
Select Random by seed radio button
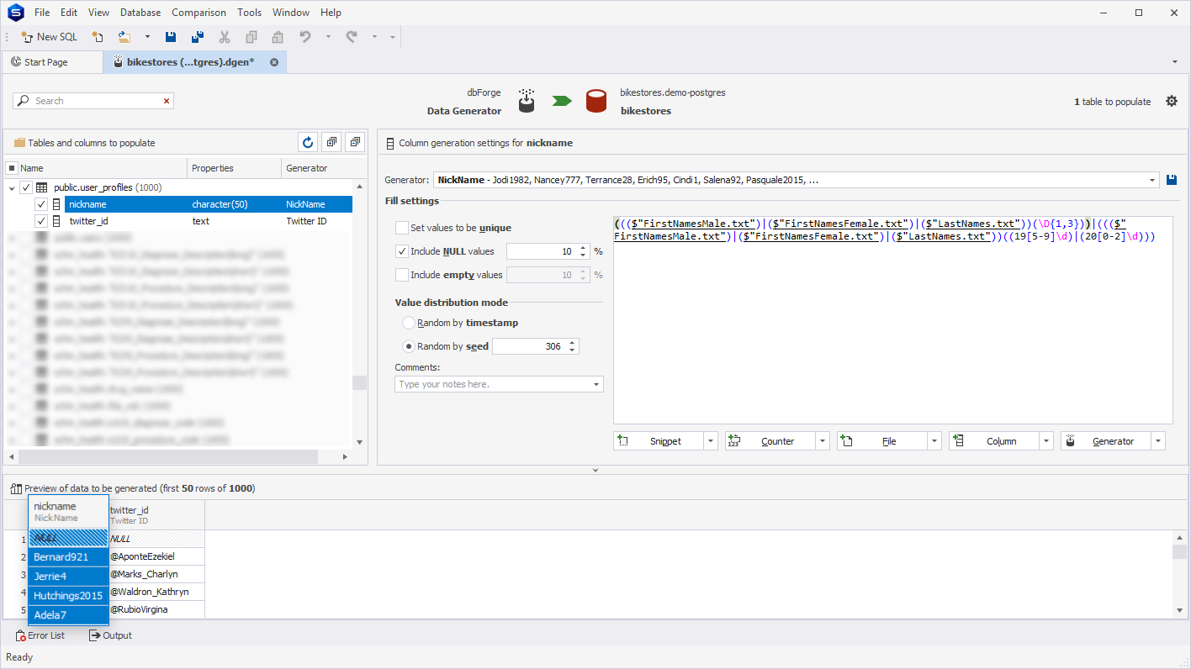click(x=409, y=346)
